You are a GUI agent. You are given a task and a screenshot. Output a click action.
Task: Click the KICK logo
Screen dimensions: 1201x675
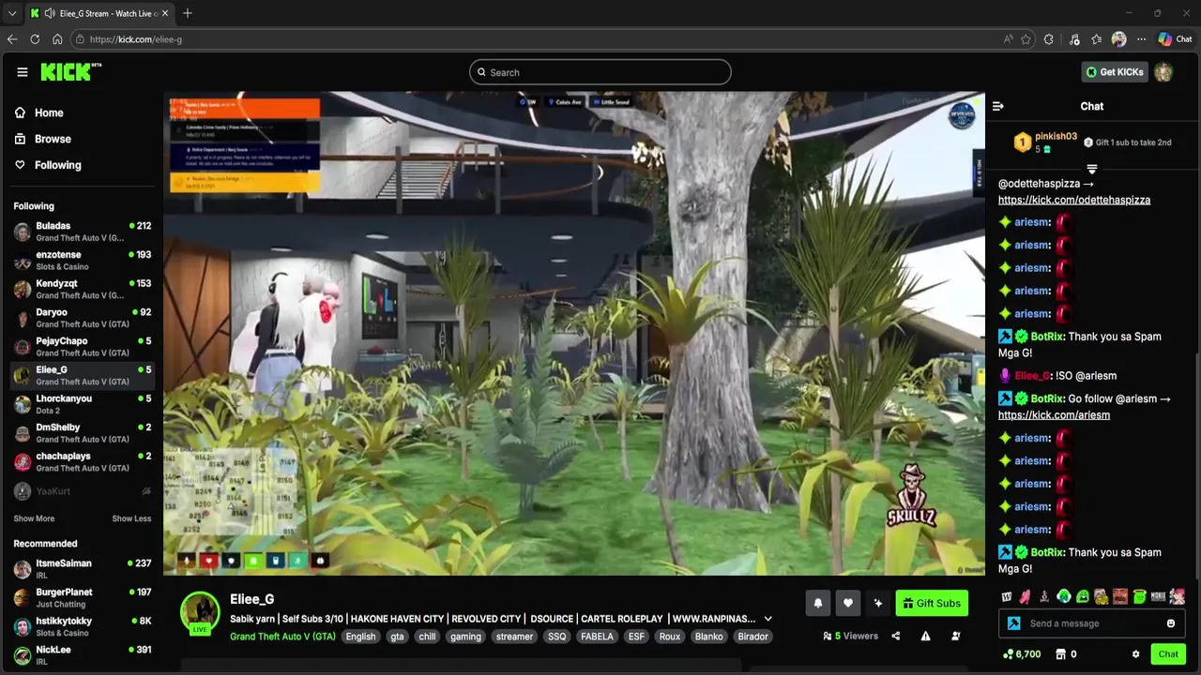70,72
